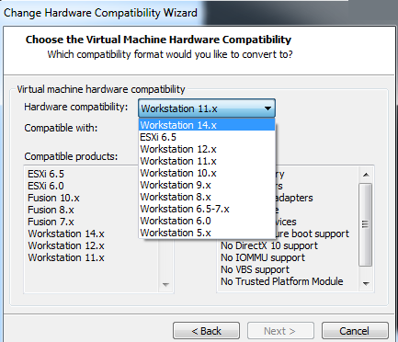
Task: Click 'No DirectX 10 support' limitation
Action: (269, 245)
